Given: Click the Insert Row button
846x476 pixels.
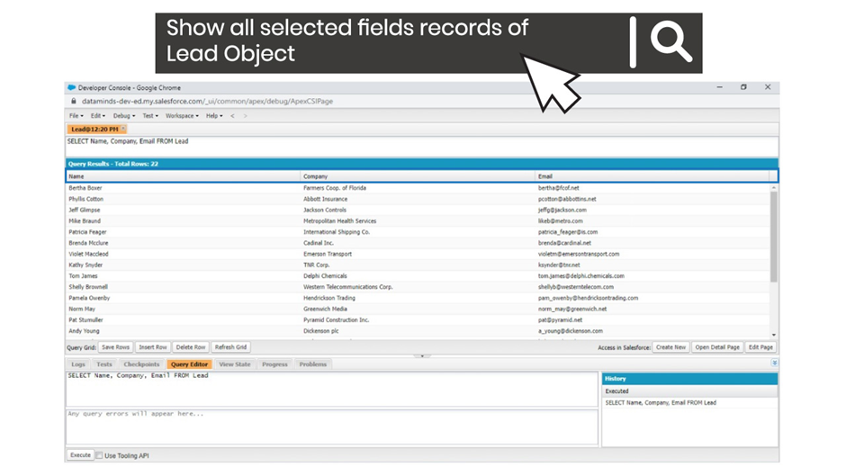Looking at the screenshot, I should [153, 347].
